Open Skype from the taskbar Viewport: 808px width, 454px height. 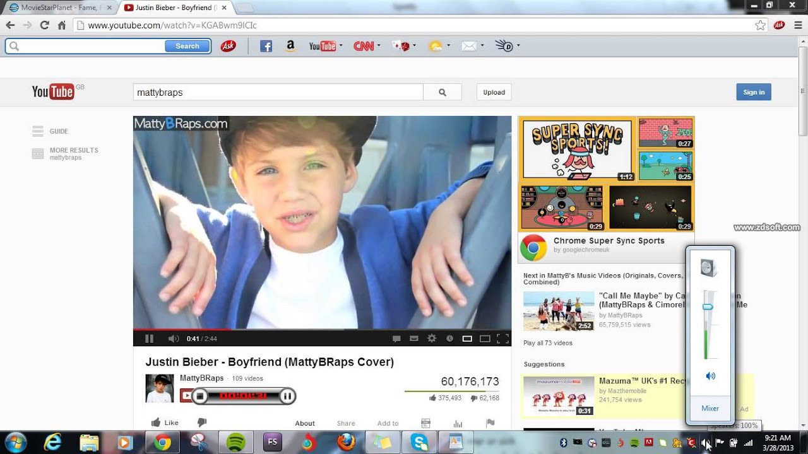419,443
